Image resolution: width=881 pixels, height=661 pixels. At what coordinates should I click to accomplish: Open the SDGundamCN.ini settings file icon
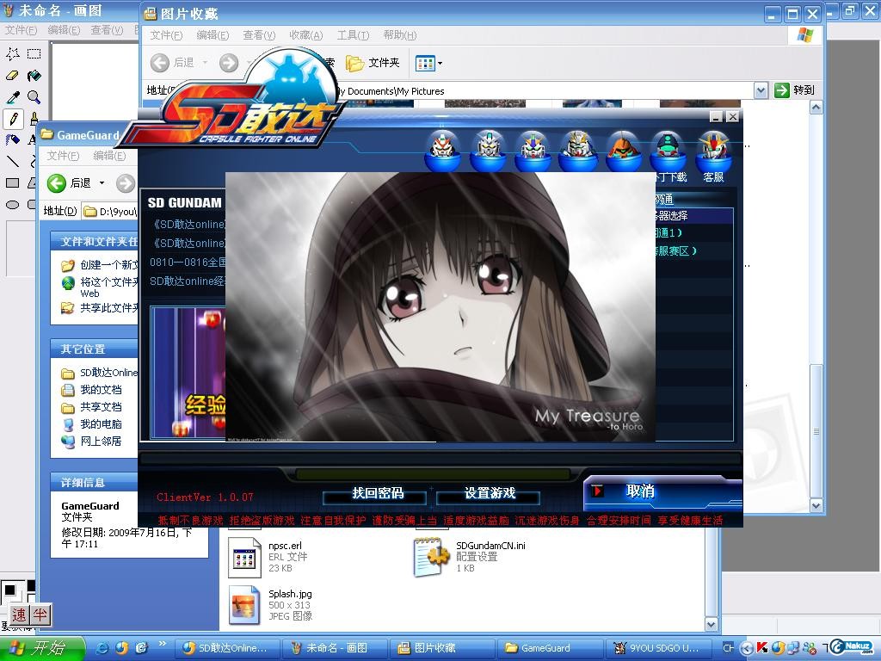[432, 558]
